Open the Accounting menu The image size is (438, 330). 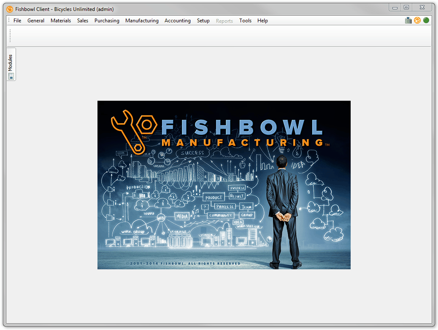point(177,21)
